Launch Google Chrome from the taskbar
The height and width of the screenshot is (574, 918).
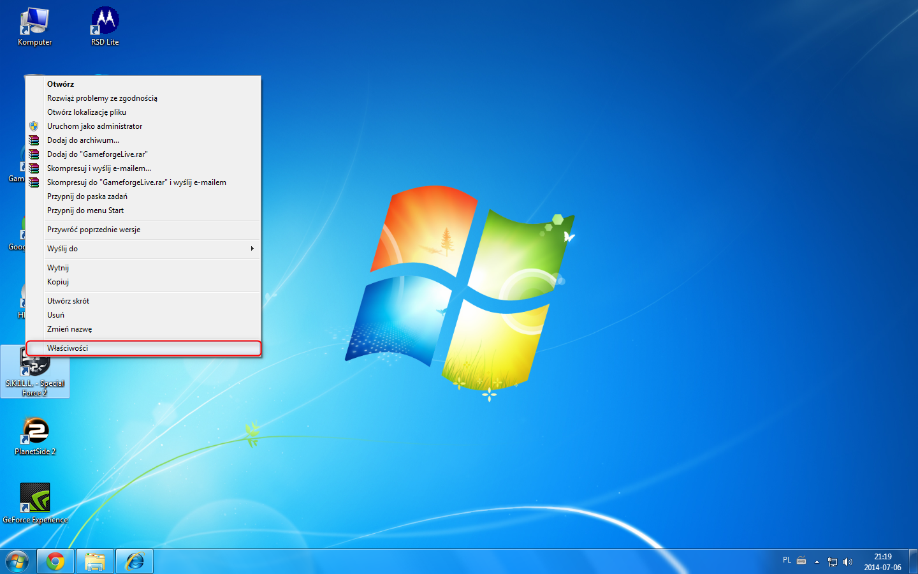tap(55, 561)
